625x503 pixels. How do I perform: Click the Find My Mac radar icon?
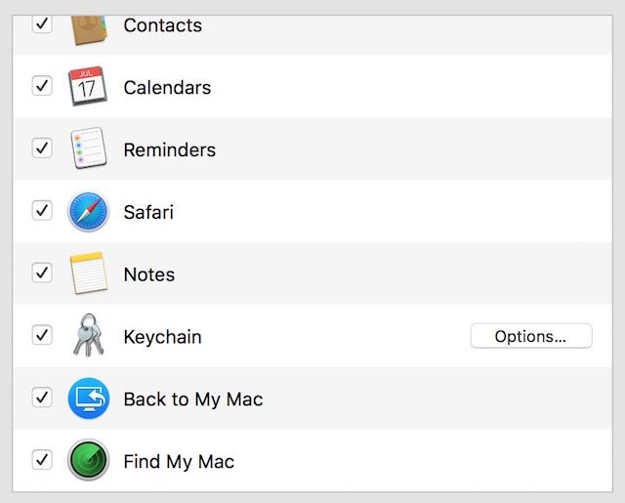(89, 460)
